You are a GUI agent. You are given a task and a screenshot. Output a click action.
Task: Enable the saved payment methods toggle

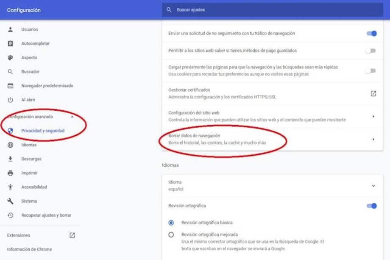point(371,51)
